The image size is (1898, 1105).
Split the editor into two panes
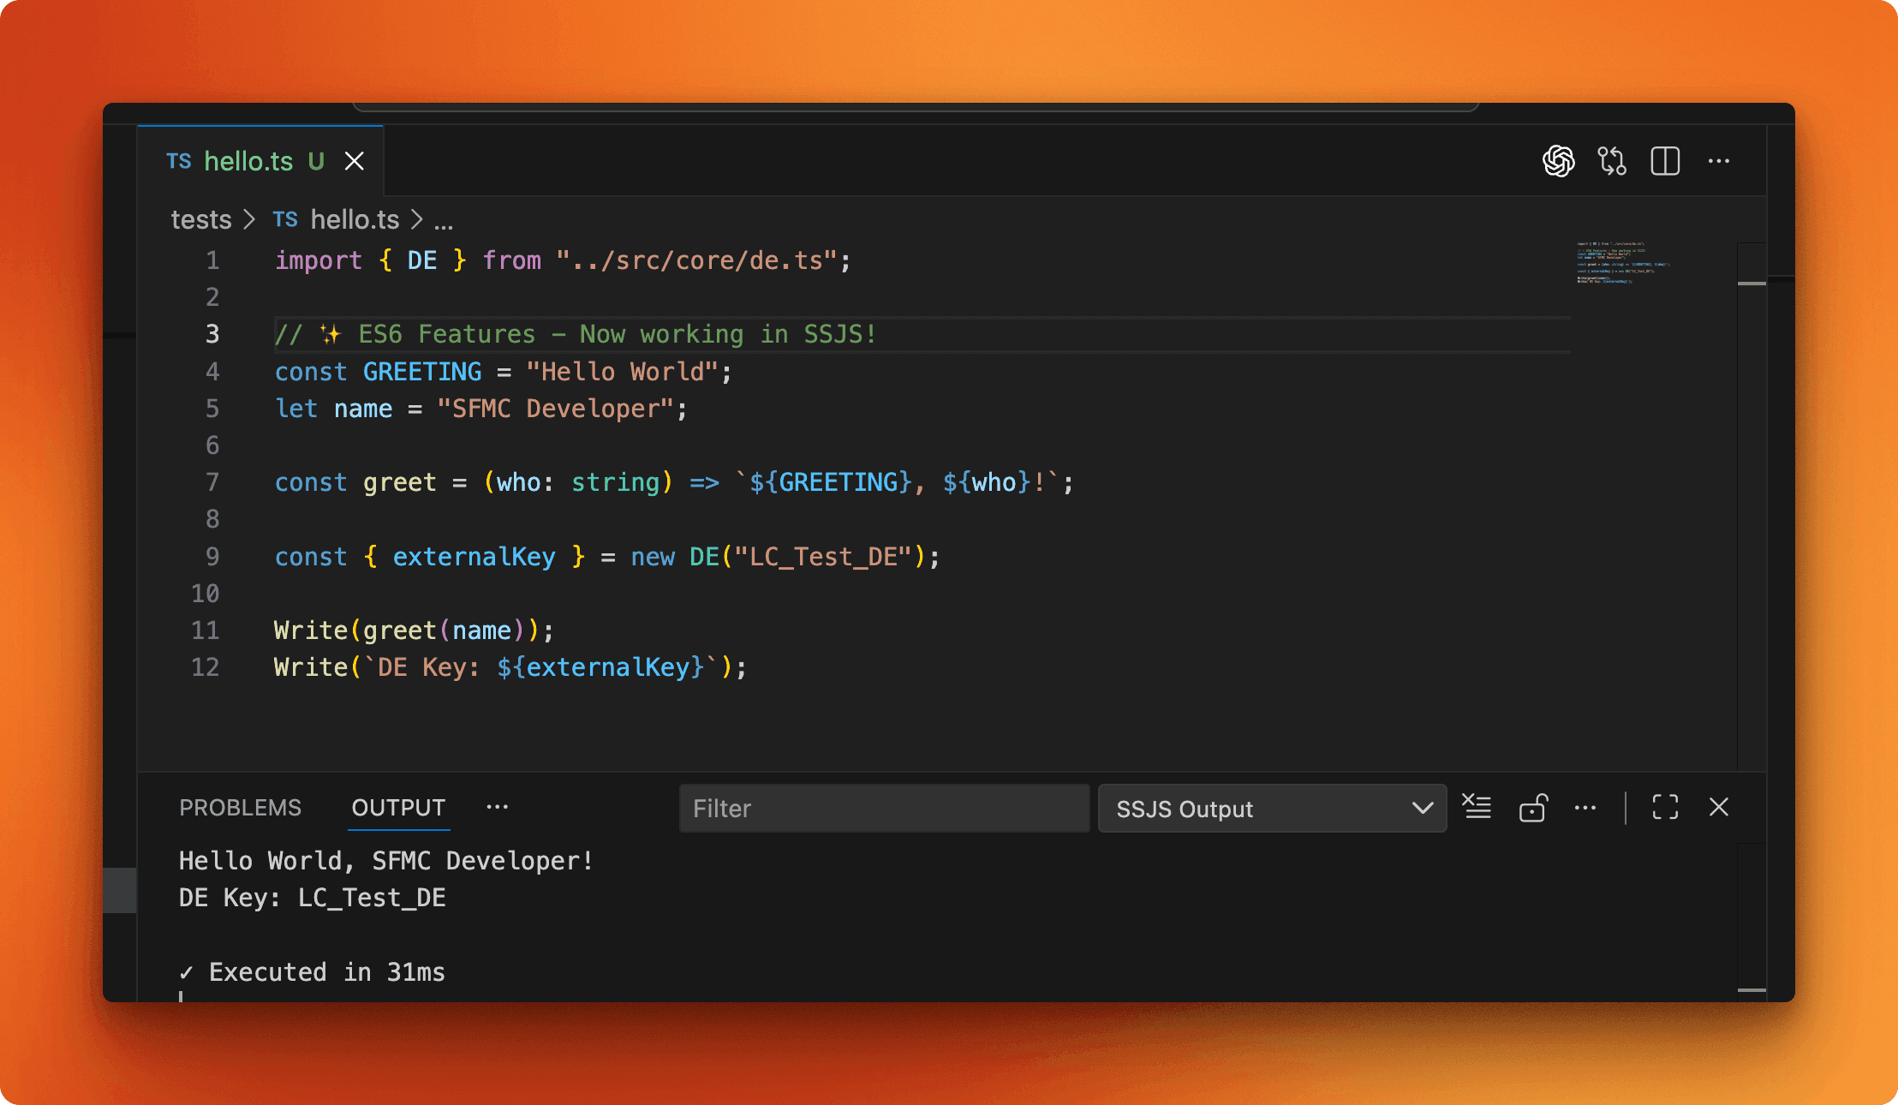click(x=1665, y=161)
